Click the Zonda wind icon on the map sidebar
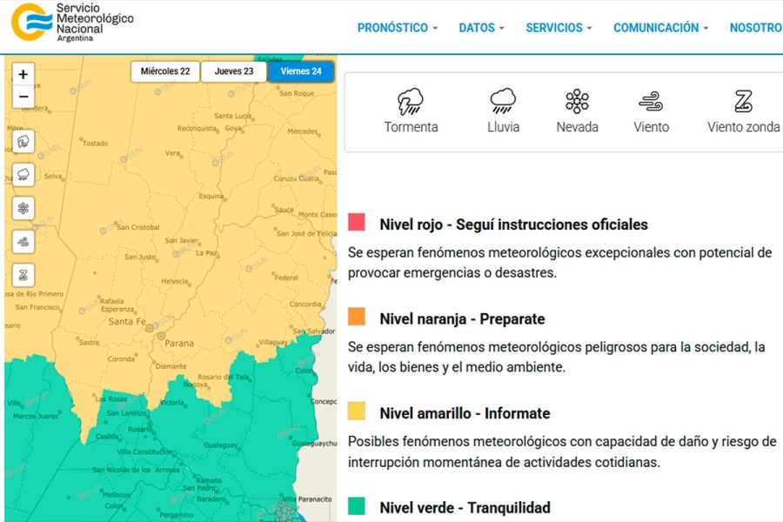Viewport: 783px width, 522px height. pos(23,275)
